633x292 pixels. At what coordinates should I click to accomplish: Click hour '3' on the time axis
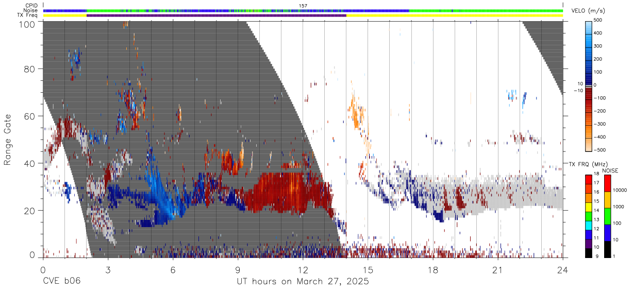coord(108,269)
